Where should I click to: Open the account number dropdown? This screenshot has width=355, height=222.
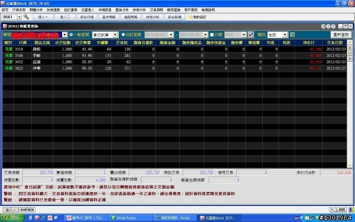coord(65,34)
